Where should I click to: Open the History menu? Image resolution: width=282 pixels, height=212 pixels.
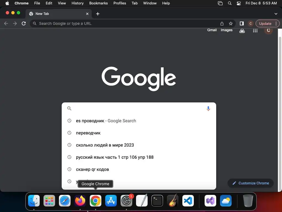[77, 3]
